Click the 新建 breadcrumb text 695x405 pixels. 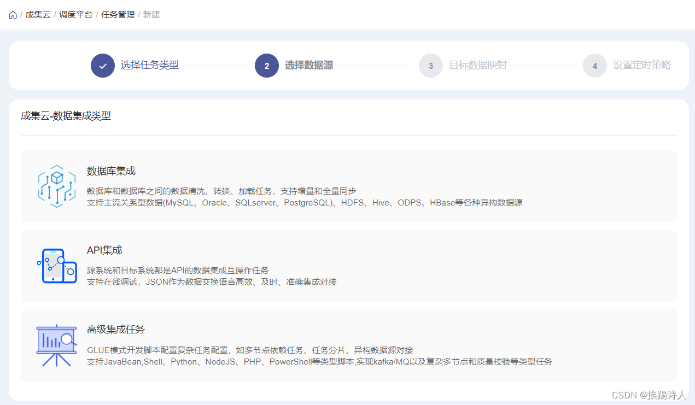[151, 15]
